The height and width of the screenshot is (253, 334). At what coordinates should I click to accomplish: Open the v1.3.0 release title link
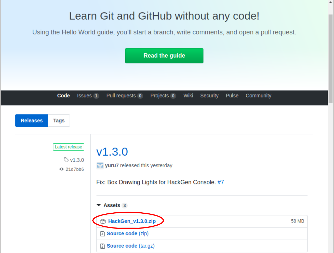tap(112, 152)
